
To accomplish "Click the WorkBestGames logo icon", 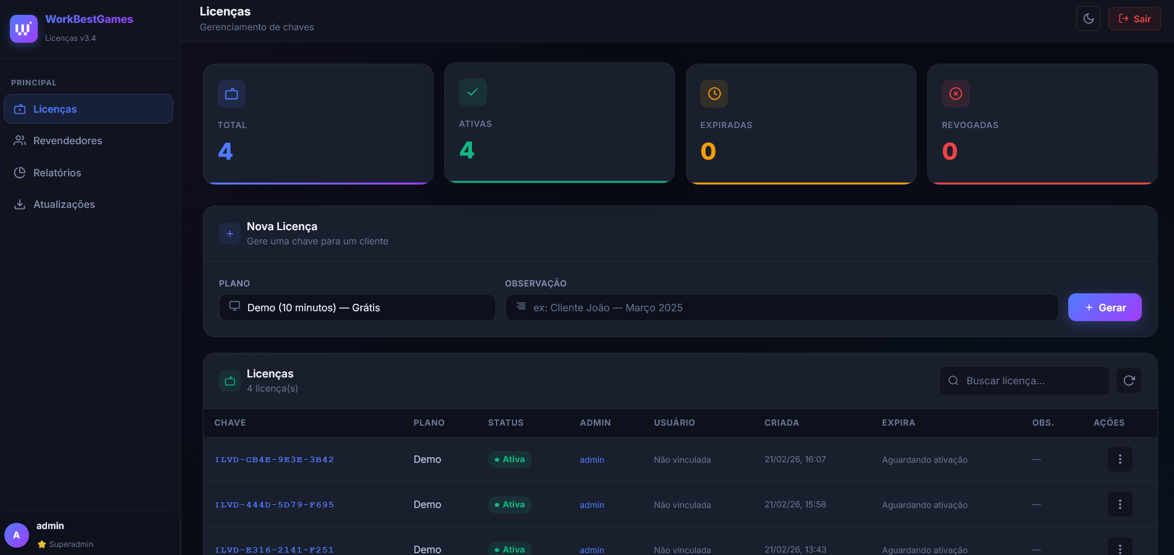I will [x=24, y=28].
